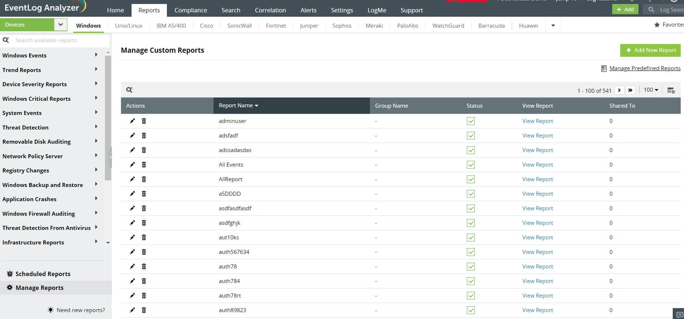Edit the auth78 report
Image resolution: width=684 pixels, height=319 pixels.
click(x=132, y=266)
